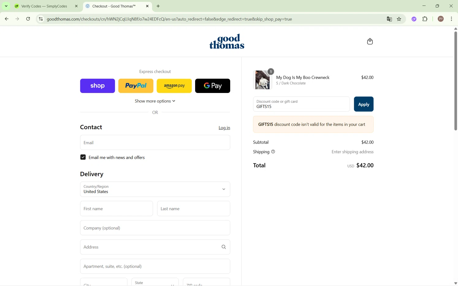Open the Chrome profile avatar
This screenshot has width=458, height=286.
(x=441, y=19)
